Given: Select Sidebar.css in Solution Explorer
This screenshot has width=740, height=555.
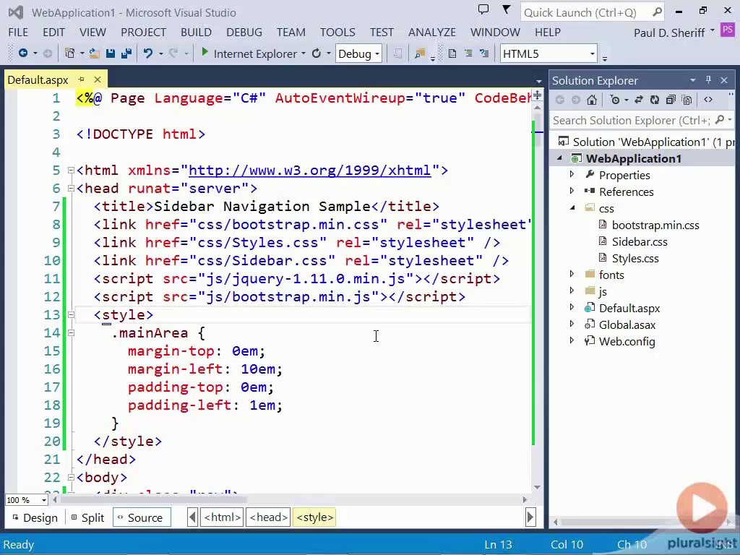Looking at the screenshot, I should (640, 241).
